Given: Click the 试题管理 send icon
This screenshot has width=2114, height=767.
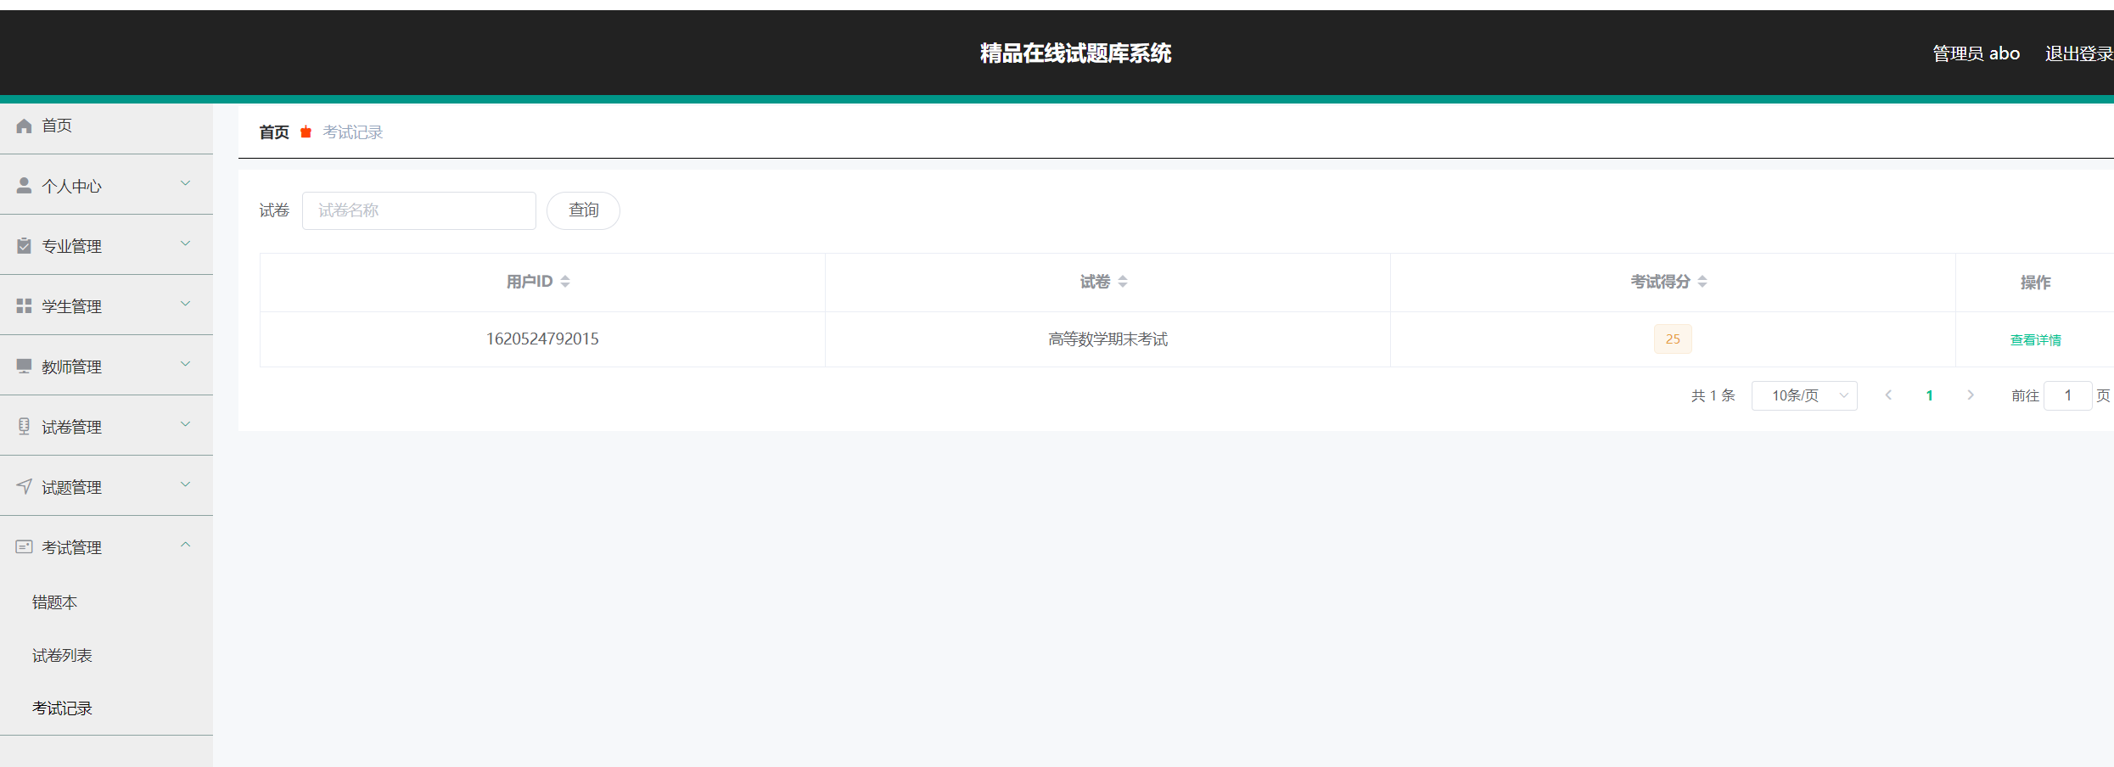Looking at the screenshot, I should pos(23,486).
